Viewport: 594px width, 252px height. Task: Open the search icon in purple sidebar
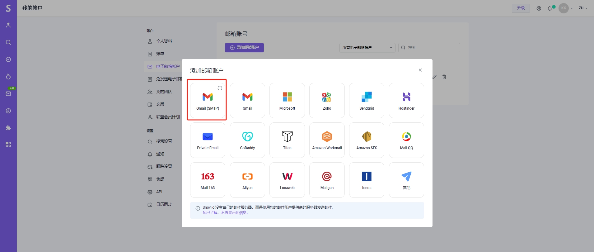pyautogui.click(x=8, y=42)
